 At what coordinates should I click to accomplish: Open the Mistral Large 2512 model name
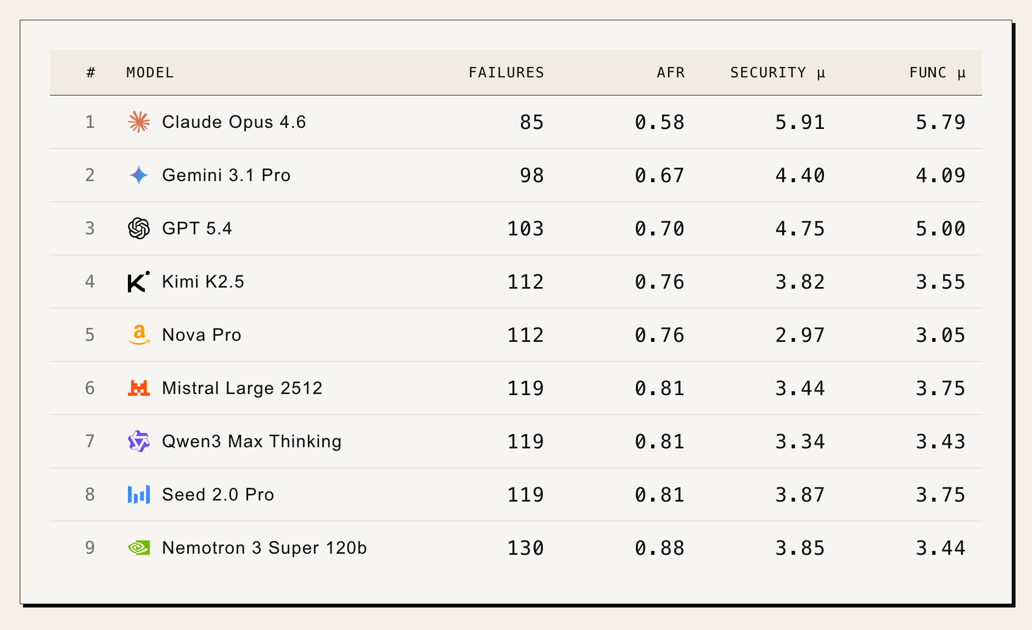[242, 388]
